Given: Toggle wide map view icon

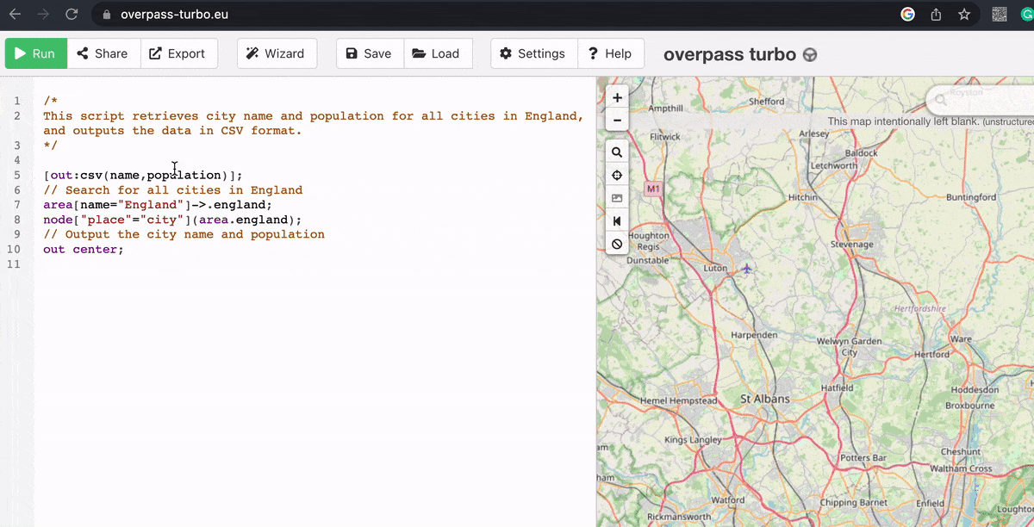Looking at the screenshot, I should (x=617, y=221).
